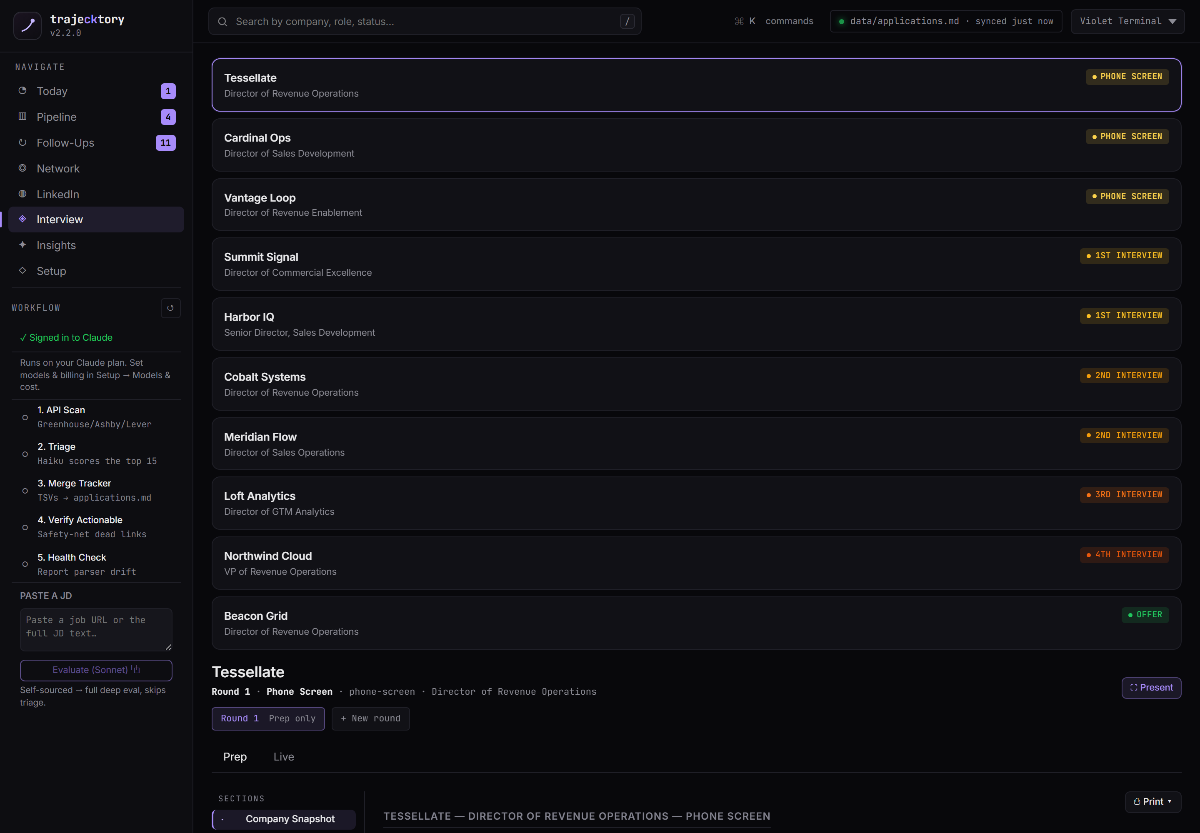
Task: Switch to the Live tab
Action: (284, 756)
